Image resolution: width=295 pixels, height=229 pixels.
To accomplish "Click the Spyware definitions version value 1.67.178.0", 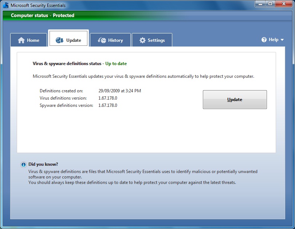I will pos(108,105).
